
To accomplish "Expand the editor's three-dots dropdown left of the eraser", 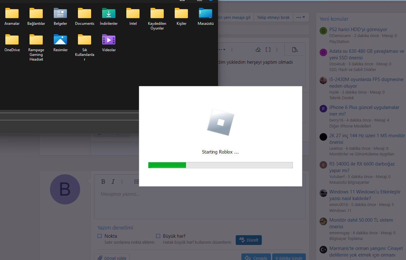I will click(222, 50).
